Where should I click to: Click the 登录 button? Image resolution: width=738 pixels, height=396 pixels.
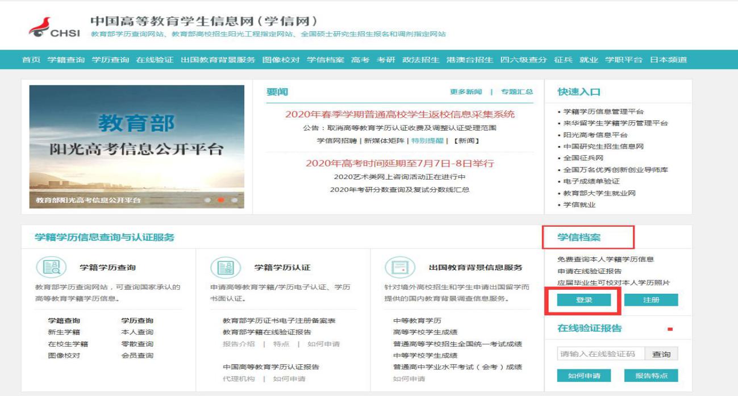click(x=583, y=300)
